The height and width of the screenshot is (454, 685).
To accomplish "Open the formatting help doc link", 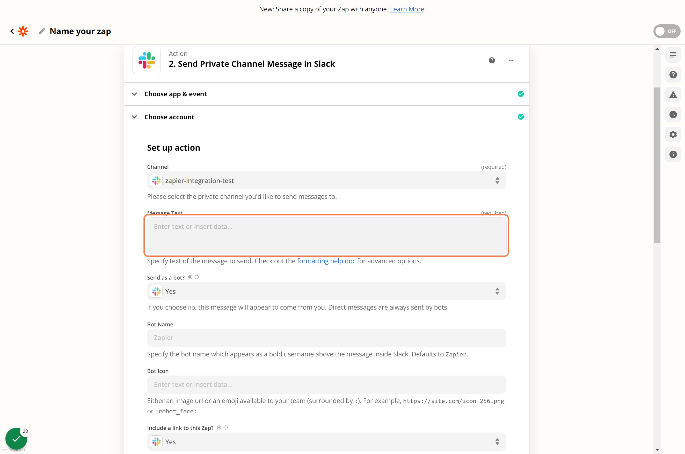I will [326, 261].
